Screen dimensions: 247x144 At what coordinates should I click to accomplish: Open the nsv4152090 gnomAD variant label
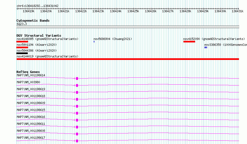pyautogui.click(x=214, y=39)
